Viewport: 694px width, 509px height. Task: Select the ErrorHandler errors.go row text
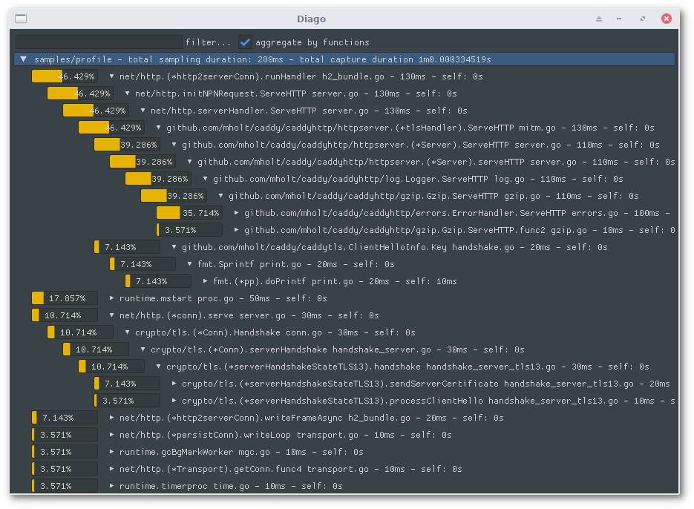[x=459, y=213]
